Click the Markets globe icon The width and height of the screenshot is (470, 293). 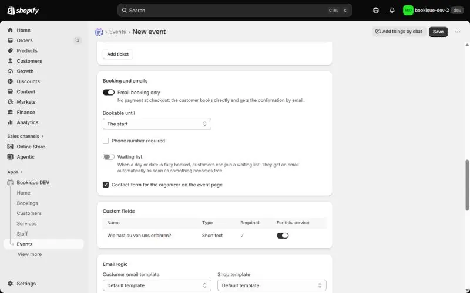coord(10,102)
